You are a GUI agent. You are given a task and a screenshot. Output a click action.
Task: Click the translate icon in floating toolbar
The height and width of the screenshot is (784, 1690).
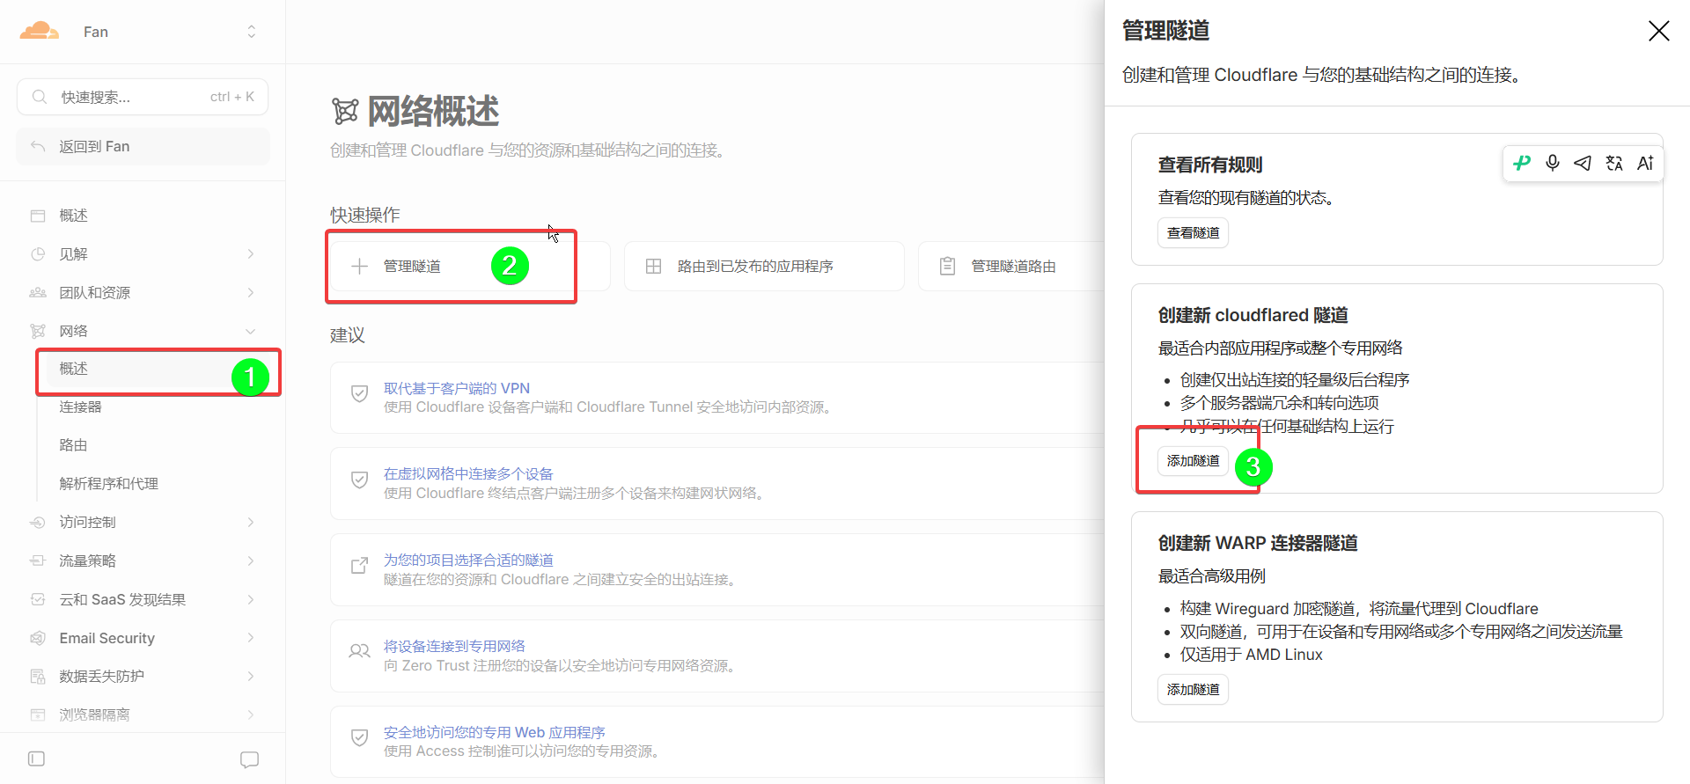click(1614, 163)
